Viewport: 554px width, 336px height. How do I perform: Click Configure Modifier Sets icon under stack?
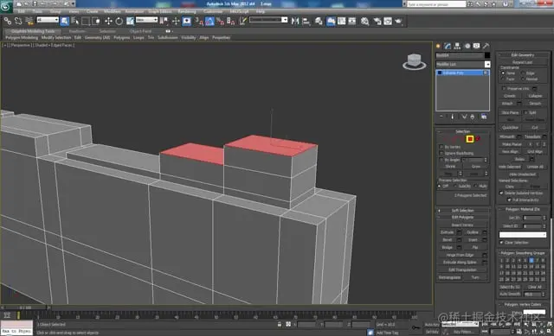484,117
